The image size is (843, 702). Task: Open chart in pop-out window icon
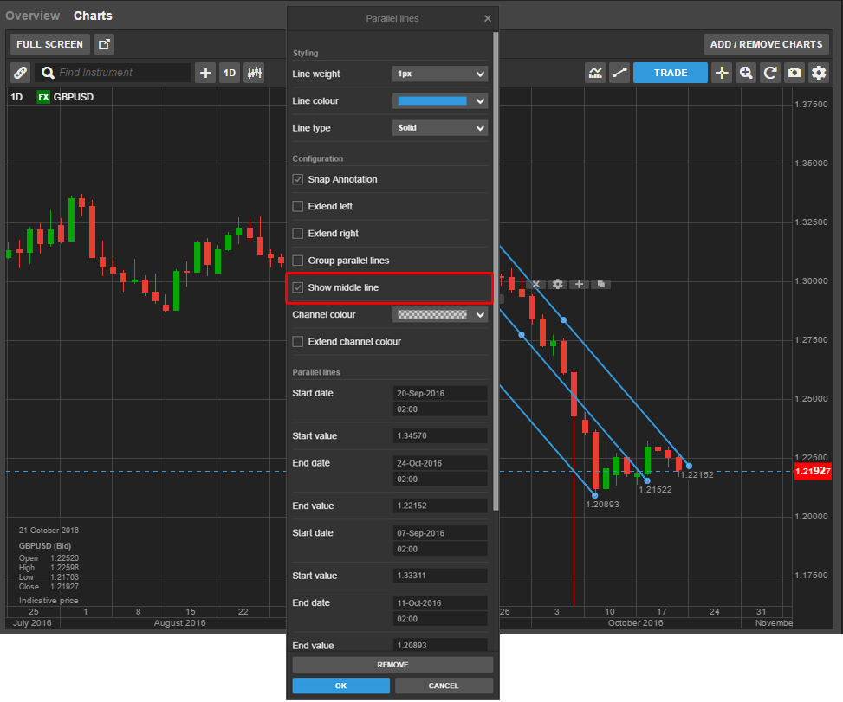coord(104,44)
